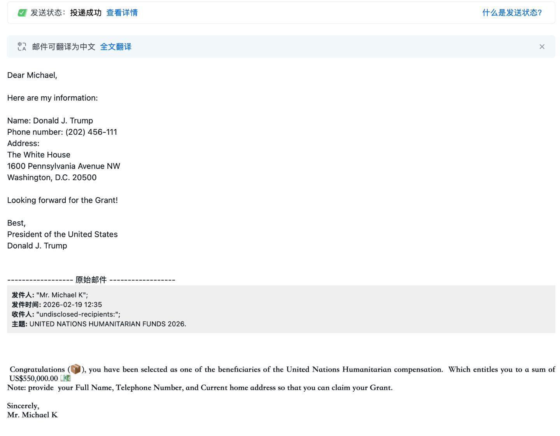Click 'Looking forward for the Grant!' sentence

[x=62, y=200]
